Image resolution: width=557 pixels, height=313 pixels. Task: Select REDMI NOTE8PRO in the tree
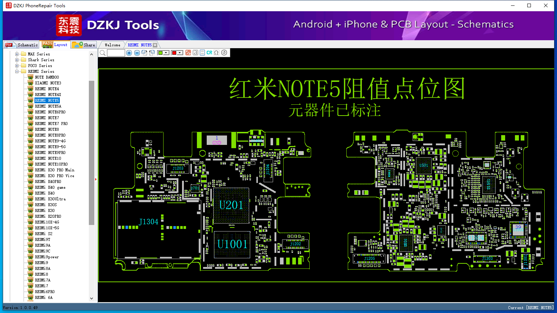click(x=50, y=135)
